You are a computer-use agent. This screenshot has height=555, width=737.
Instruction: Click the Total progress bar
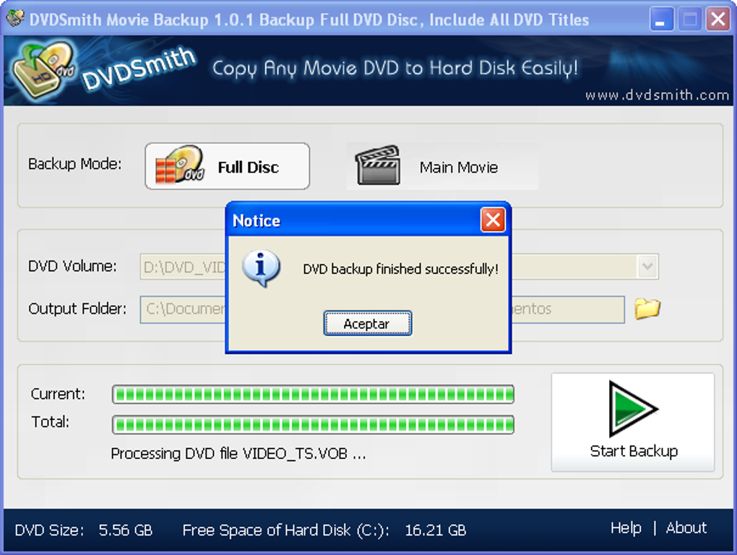(313, 425)
